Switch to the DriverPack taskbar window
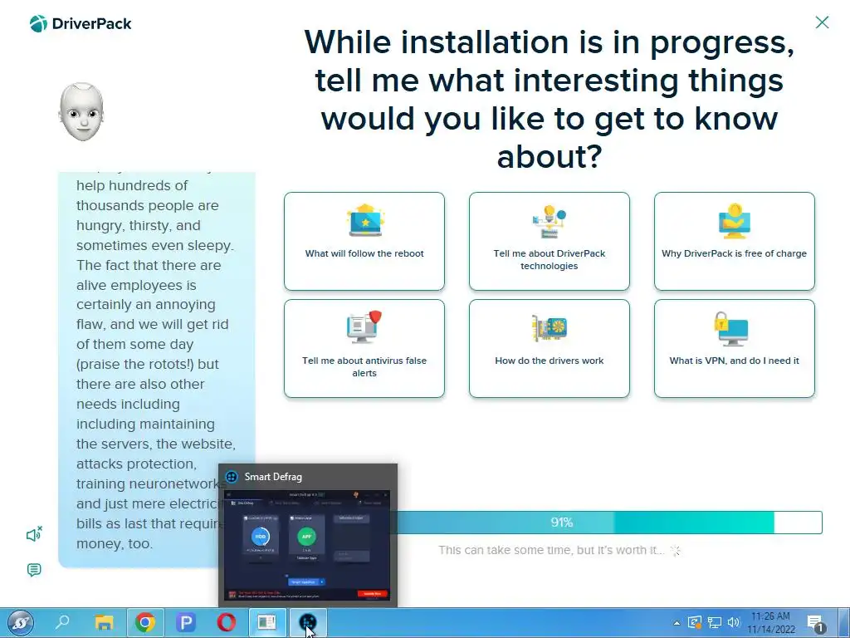 pyautogui.click(x=266, y=622)
